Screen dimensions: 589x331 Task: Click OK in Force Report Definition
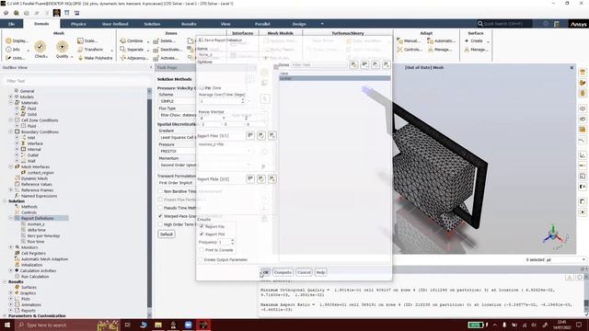(266, 272)
